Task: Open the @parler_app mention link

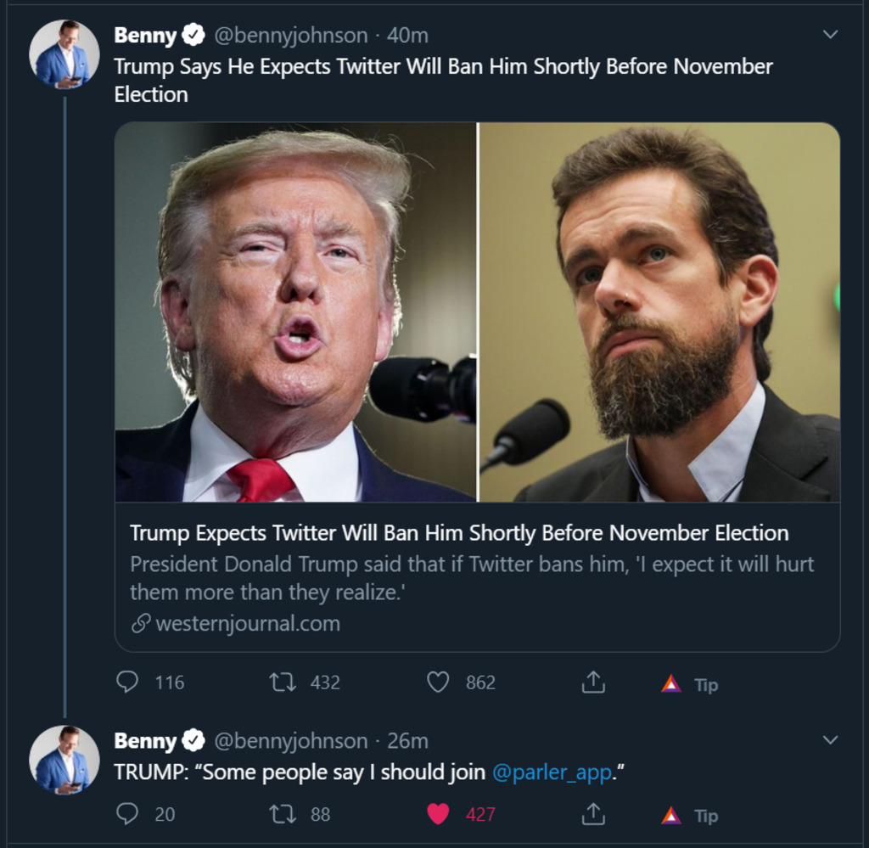Action: pos(552,772)
